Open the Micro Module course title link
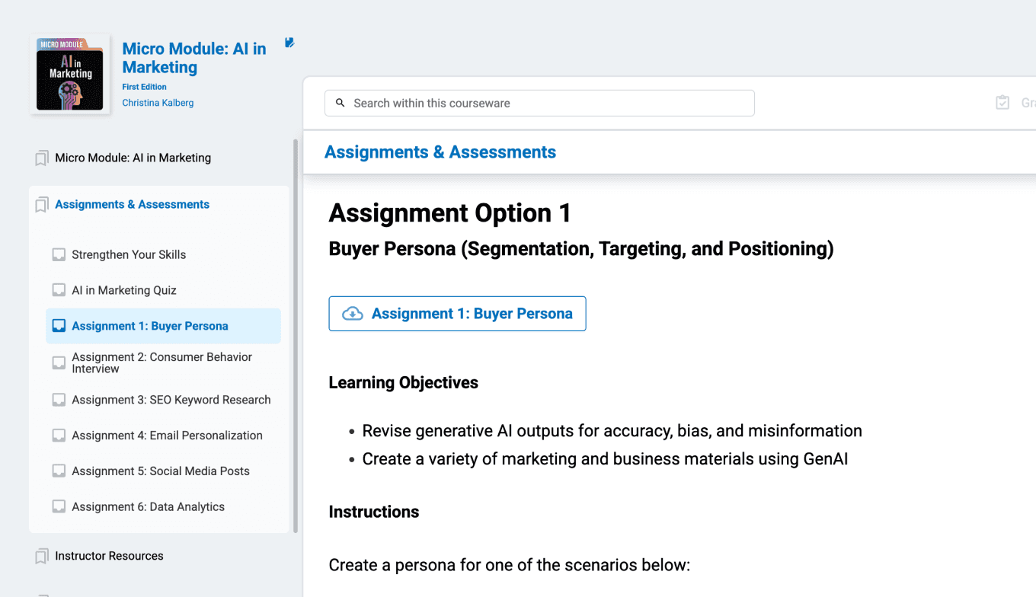This screenshot has width=1036, height=597. [194, 58]
